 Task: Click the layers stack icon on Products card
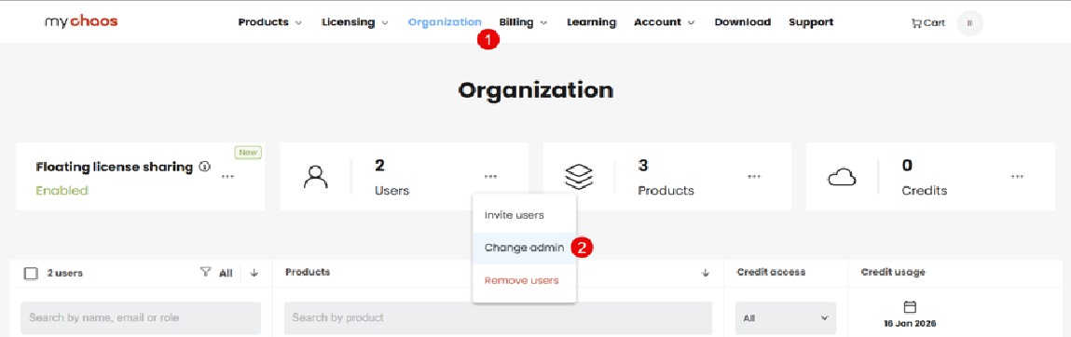(579, 177)
